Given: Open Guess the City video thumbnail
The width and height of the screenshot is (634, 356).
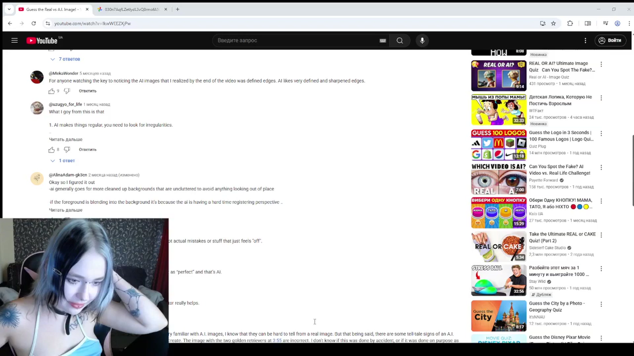Looking at the screenshot, I should tap(499, 316).
